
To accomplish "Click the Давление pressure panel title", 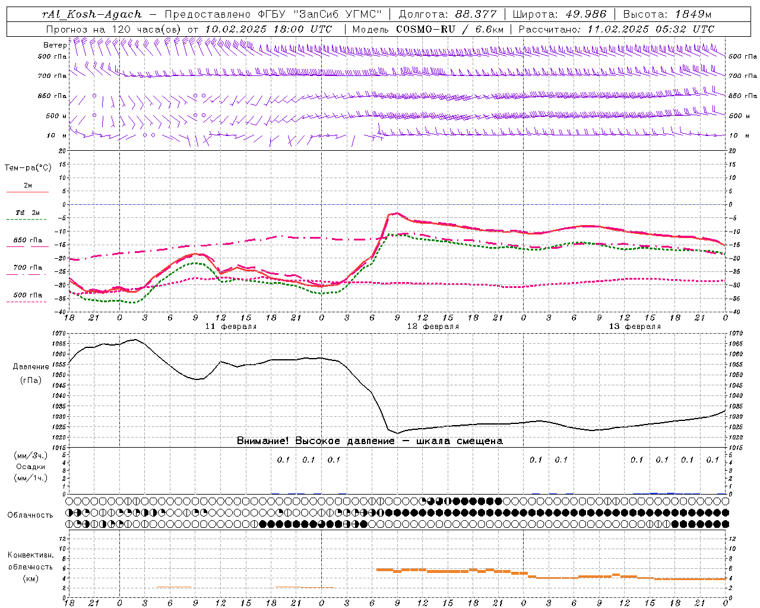I will (30, 367).
